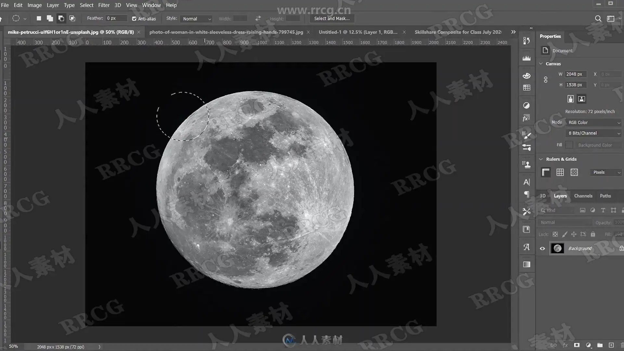Uncheck the Anti-alias checkbox

(134, 19)
